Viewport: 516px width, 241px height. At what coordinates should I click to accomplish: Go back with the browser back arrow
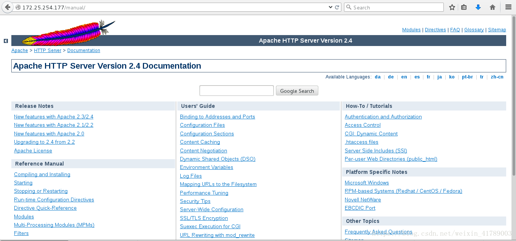coord(7,7)
